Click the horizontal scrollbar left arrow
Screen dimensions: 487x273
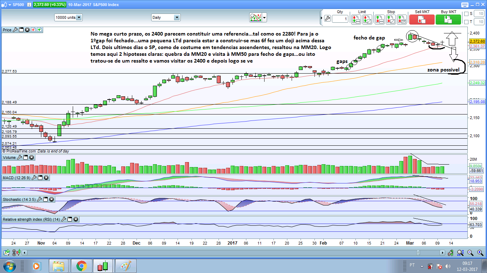click(x=25, y=253)
